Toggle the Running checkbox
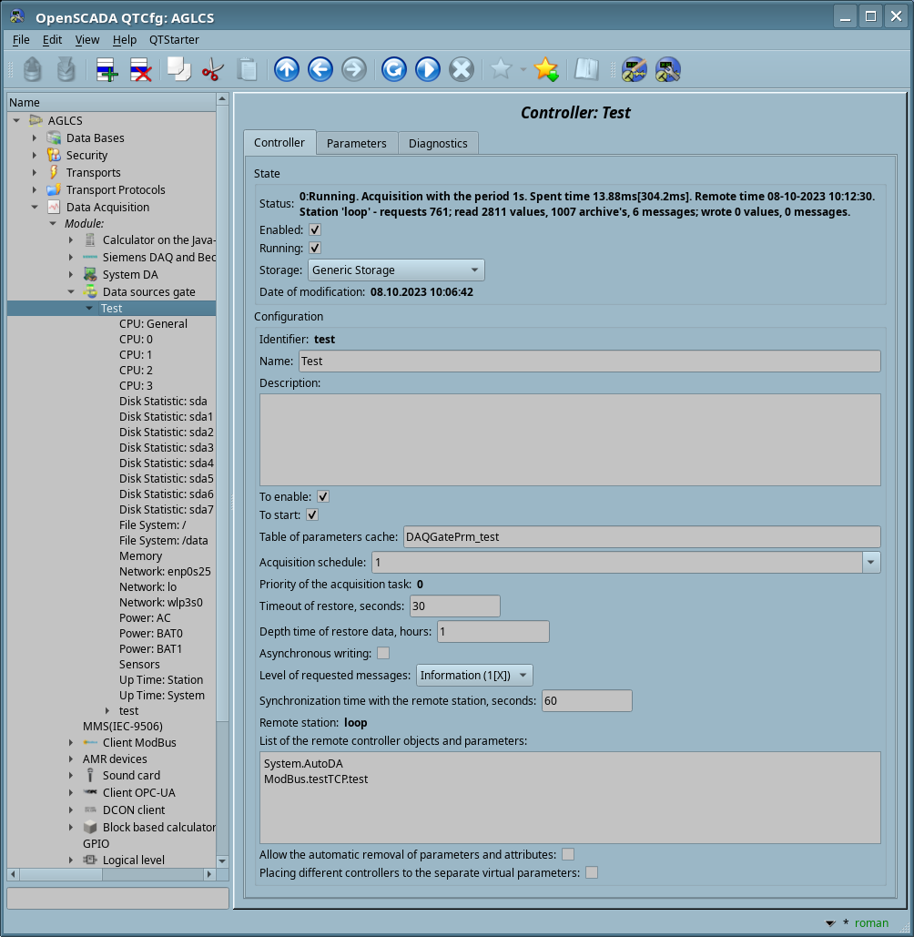The image size is (914, 937). 315,248
